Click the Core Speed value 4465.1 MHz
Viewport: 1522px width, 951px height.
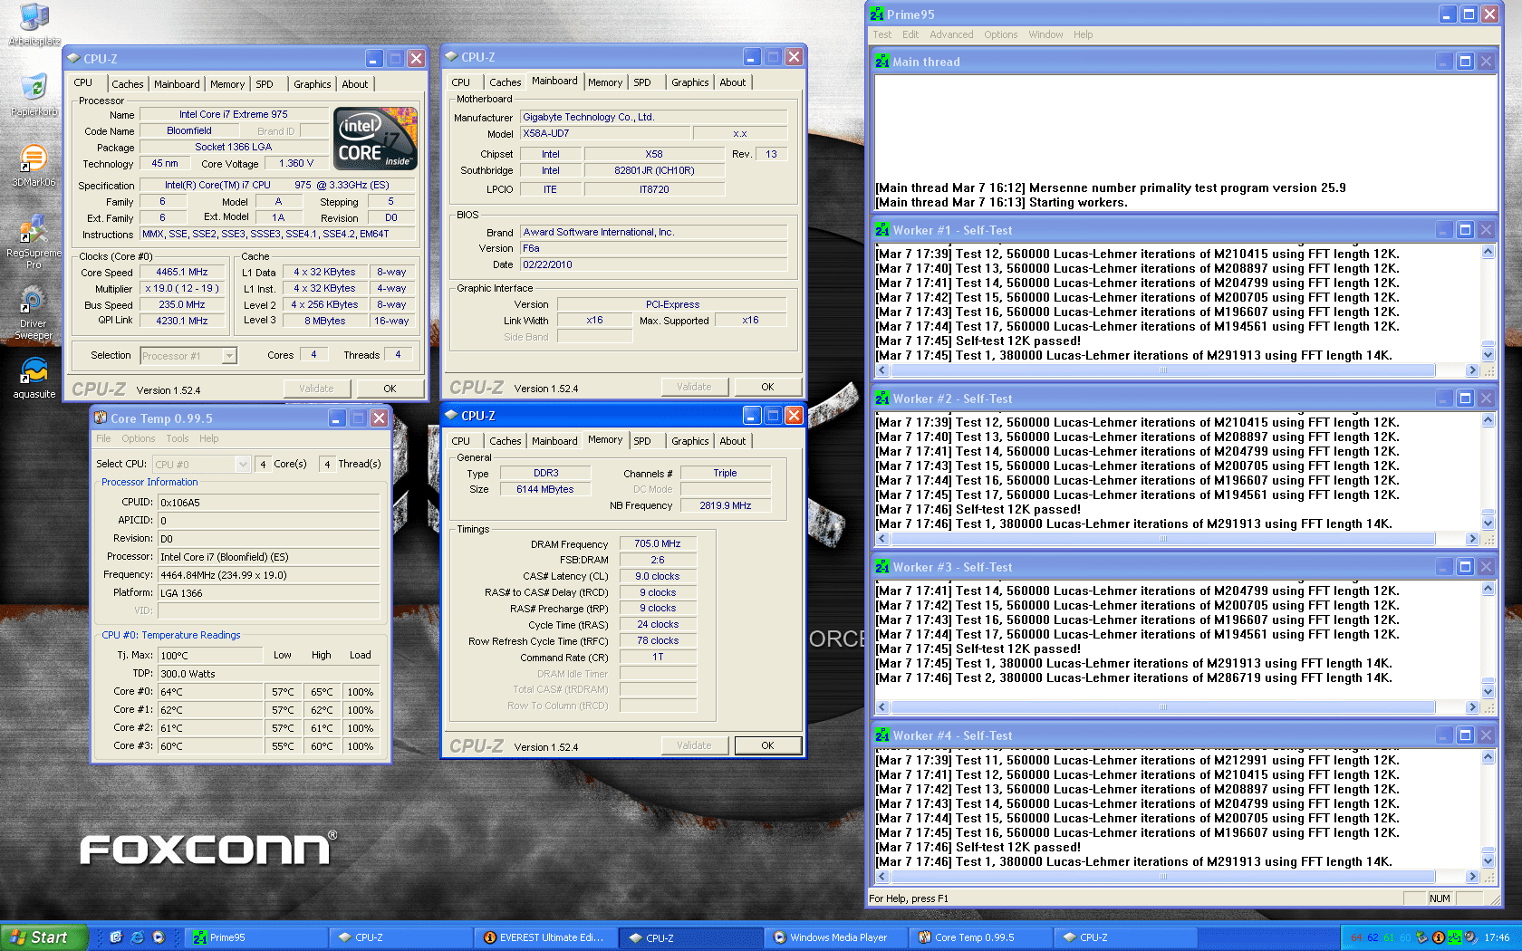[181, 272]
